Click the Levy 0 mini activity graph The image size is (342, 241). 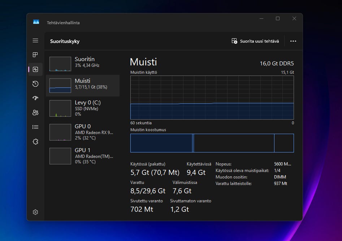tap(60, 108)
